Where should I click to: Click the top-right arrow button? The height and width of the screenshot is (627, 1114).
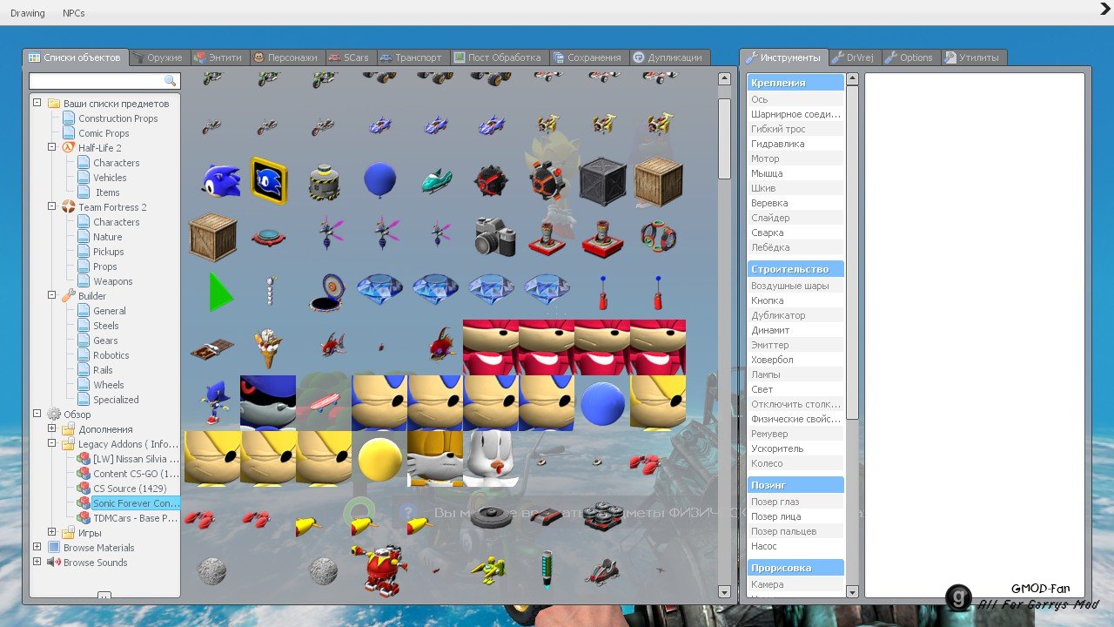1104,10
